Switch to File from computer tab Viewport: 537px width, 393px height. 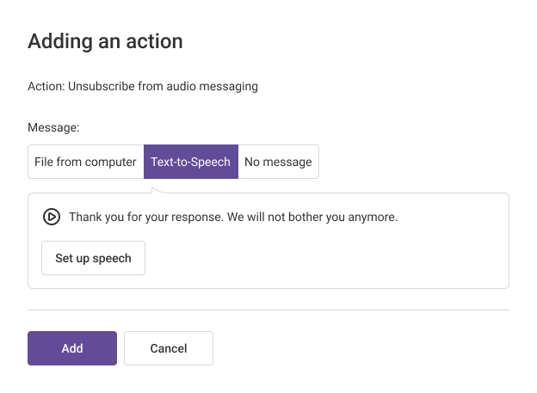pos(85,162)
